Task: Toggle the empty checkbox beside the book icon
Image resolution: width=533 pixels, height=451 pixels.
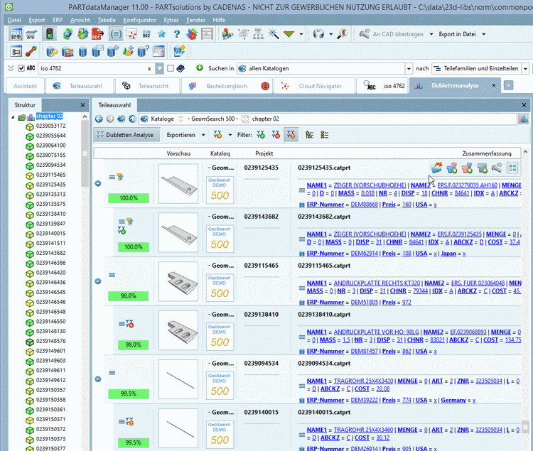Action: [x=170, y=68]
